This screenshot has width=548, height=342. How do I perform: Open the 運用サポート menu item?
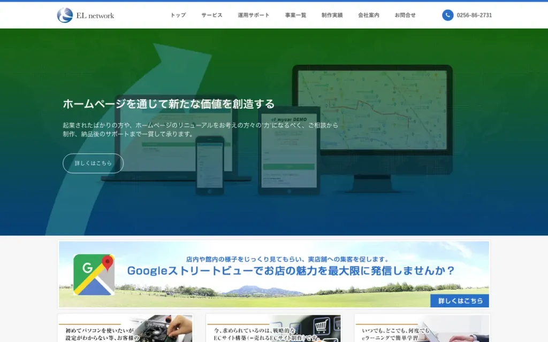254,15
